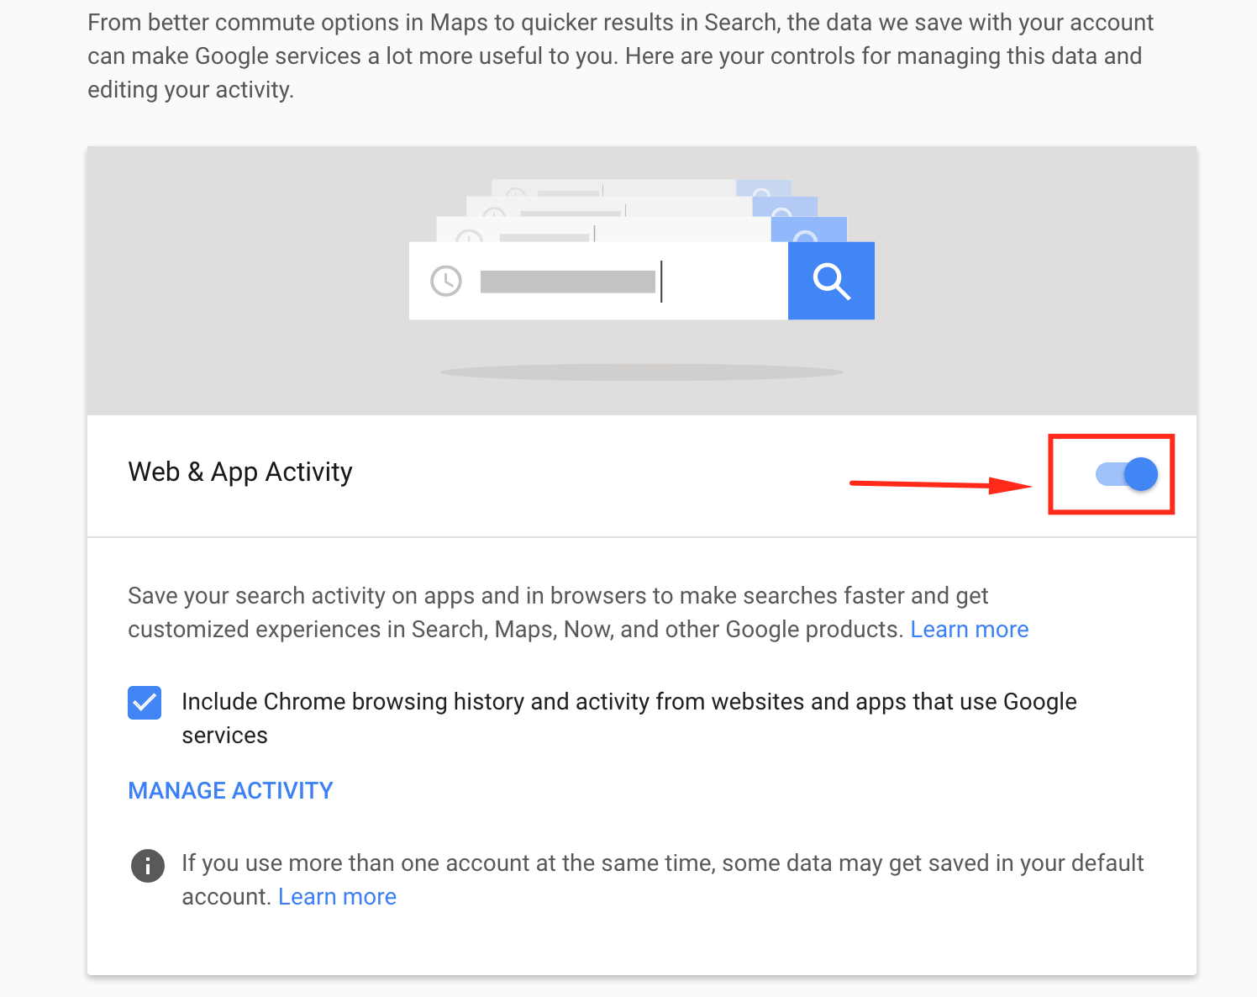Open Learn more beside default account notice

pyautogui.click(x=337, y=896)
